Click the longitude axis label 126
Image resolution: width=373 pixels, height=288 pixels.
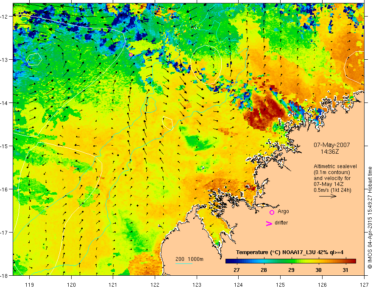tap(322, 285)
